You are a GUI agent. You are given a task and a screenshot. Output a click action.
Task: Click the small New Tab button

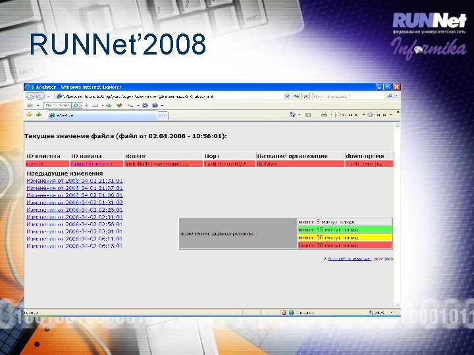pos(163,116)
